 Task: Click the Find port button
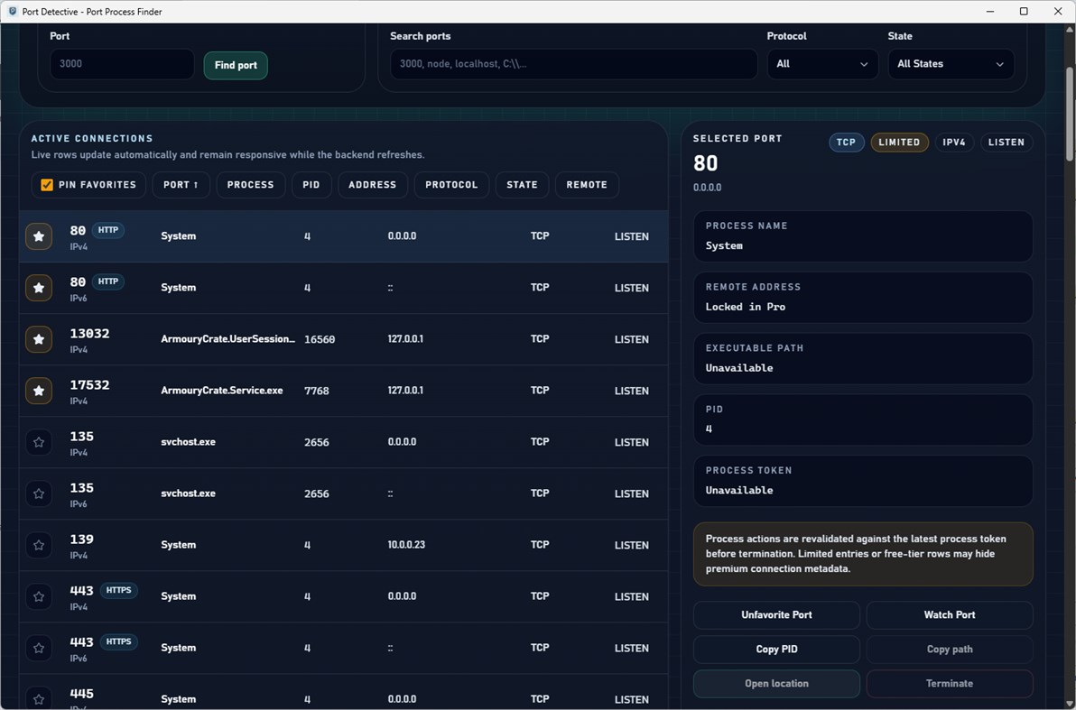(236, 65)
